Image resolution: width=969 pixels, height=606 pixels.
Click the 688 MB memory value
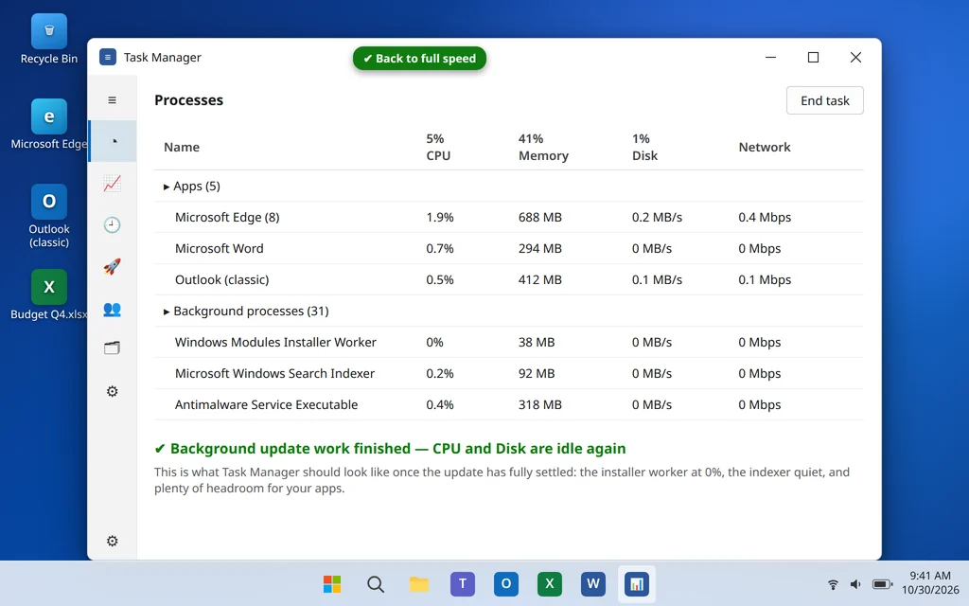[x=540, y=217]
